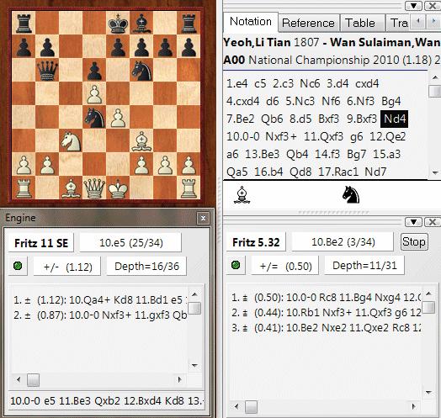Click the white pawn on e4
The width and height of the screenshot is (441, 418).
[x=118, y=118]
